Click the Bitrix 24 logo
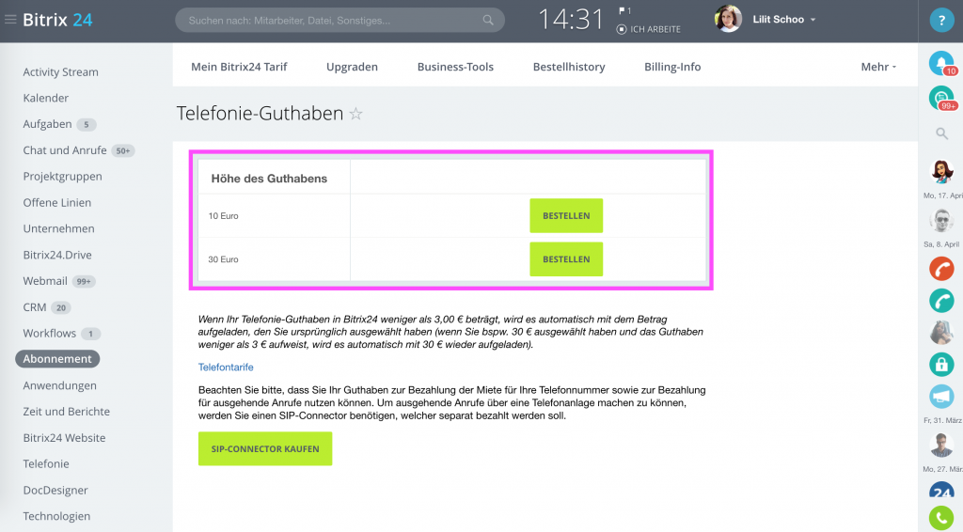Image resolution: width=963 pixels, height=532 pixels. click(57, 20)
